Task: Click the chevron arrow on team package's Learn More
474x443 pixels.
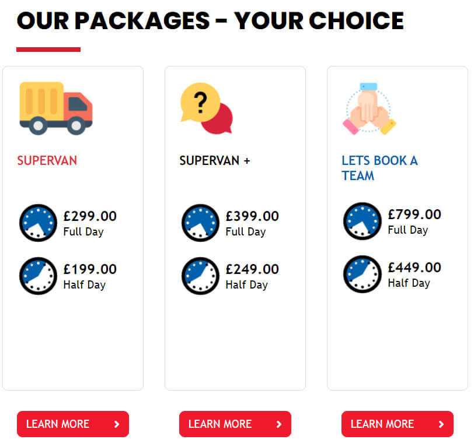Action: coord(441,424)
